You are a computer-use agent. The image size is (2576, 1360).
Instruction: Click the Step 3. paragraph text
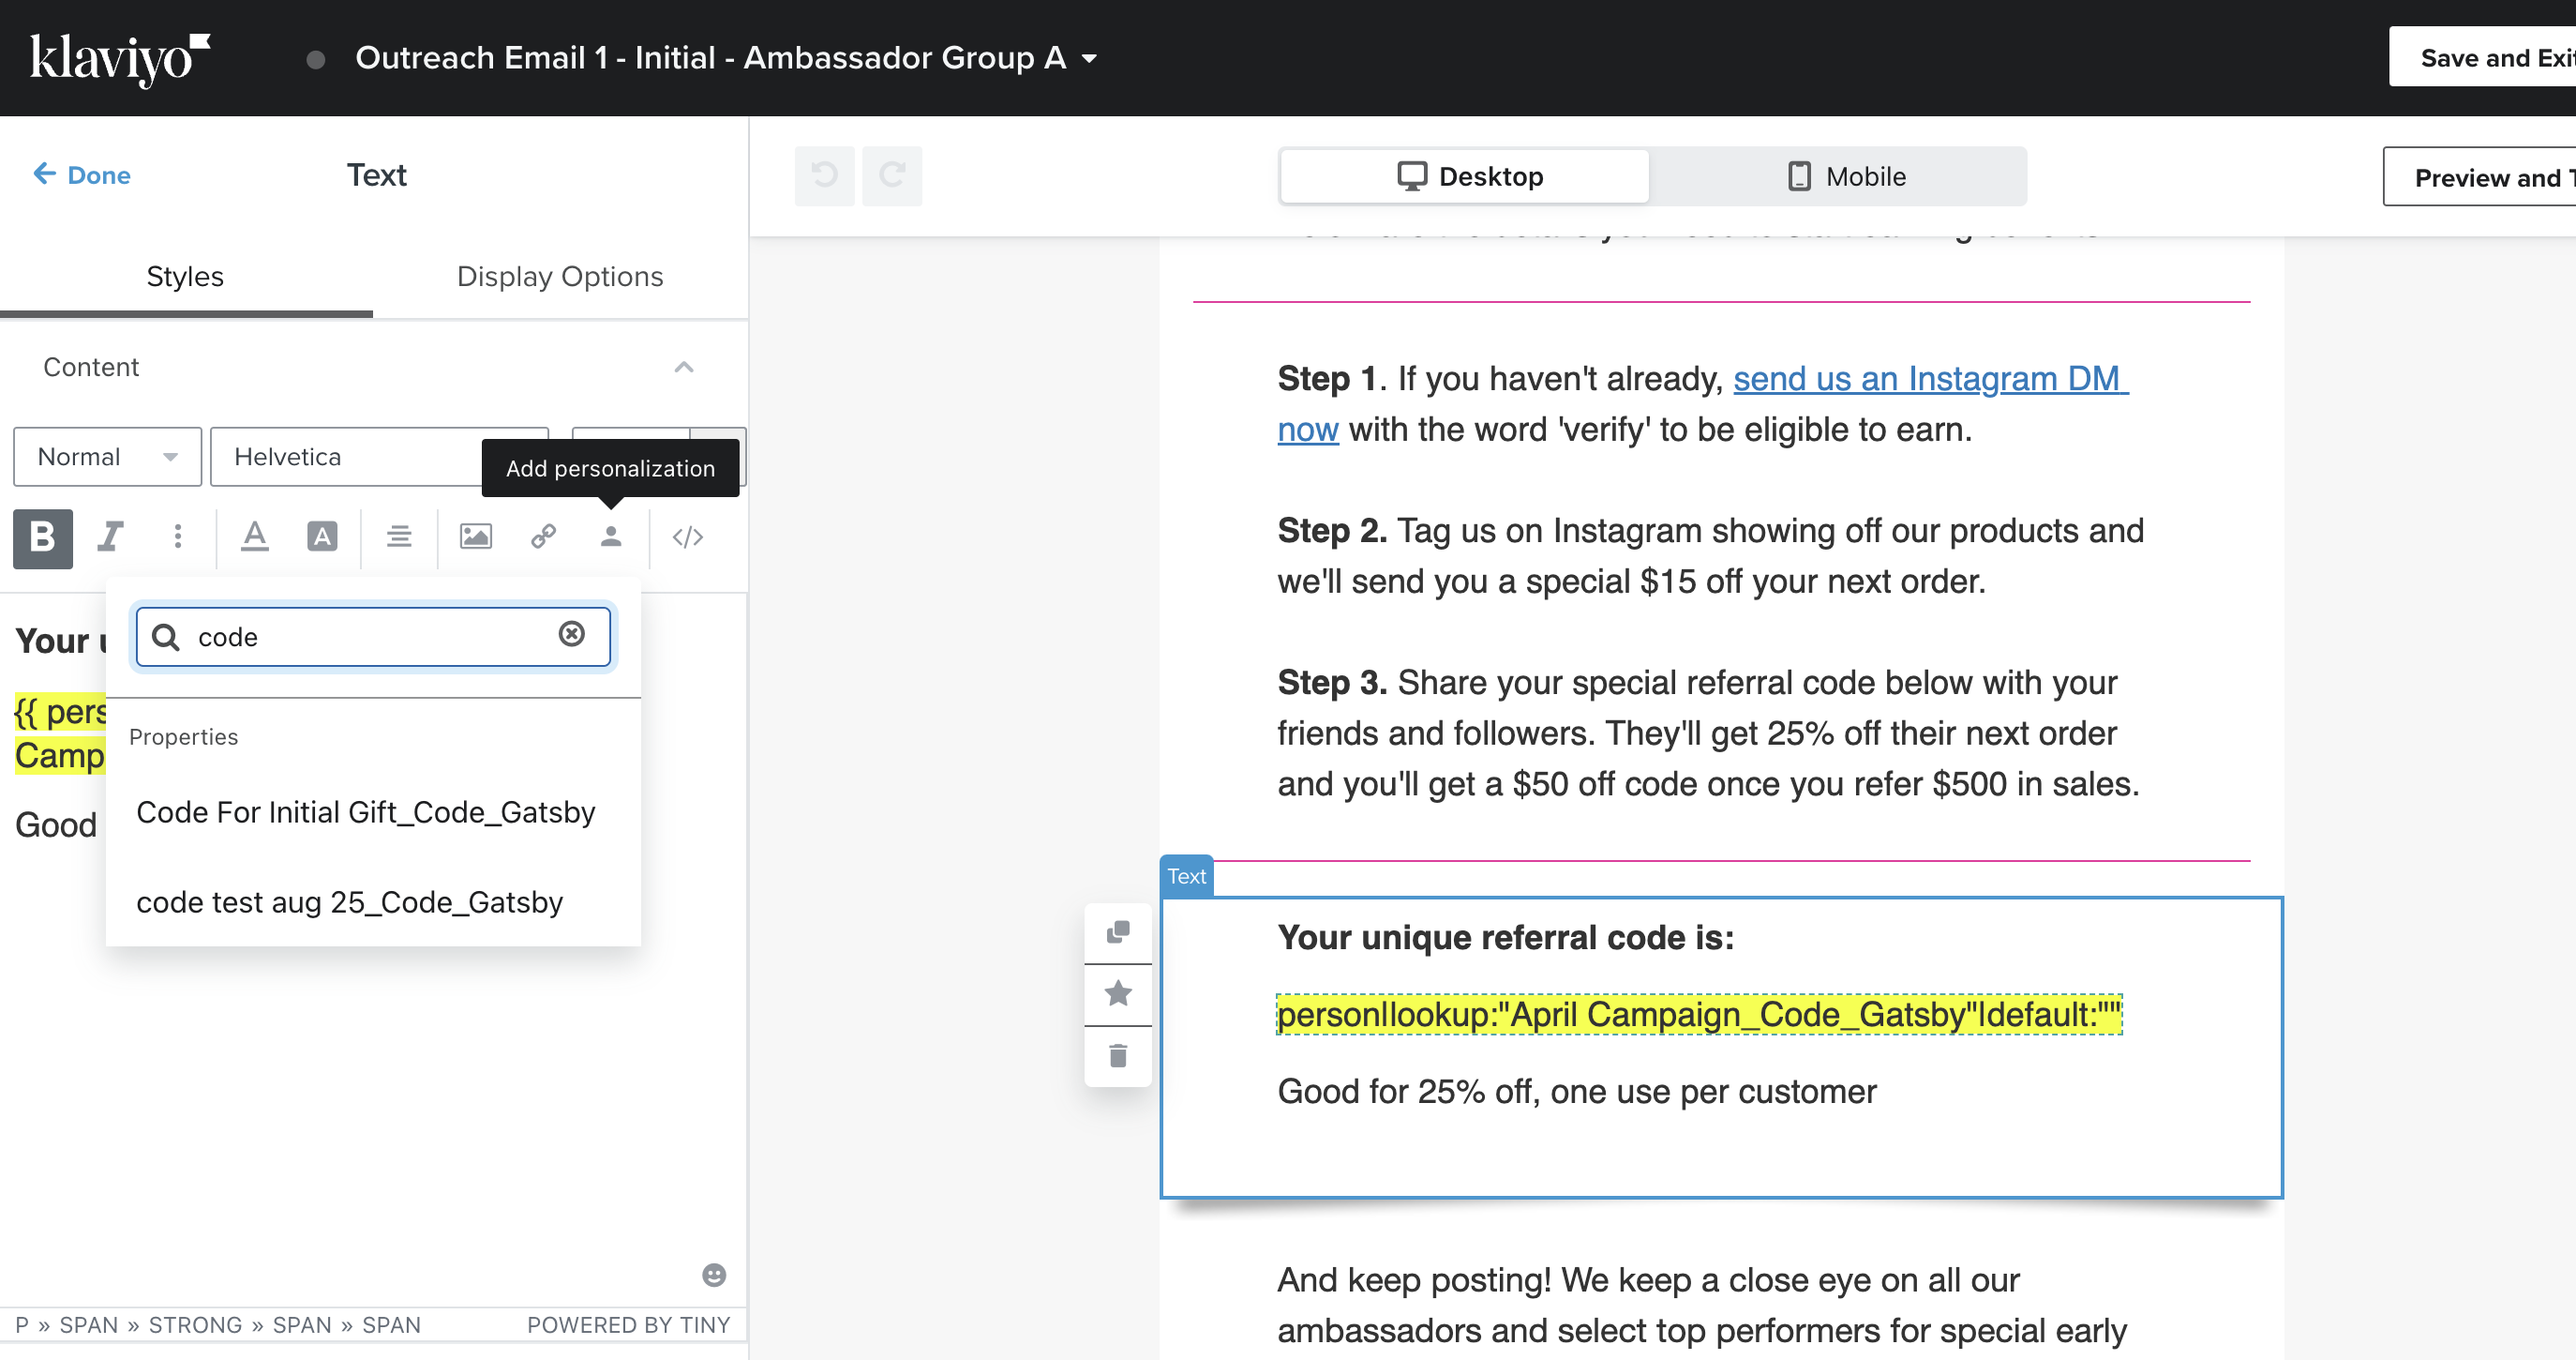click(1709, 733)
